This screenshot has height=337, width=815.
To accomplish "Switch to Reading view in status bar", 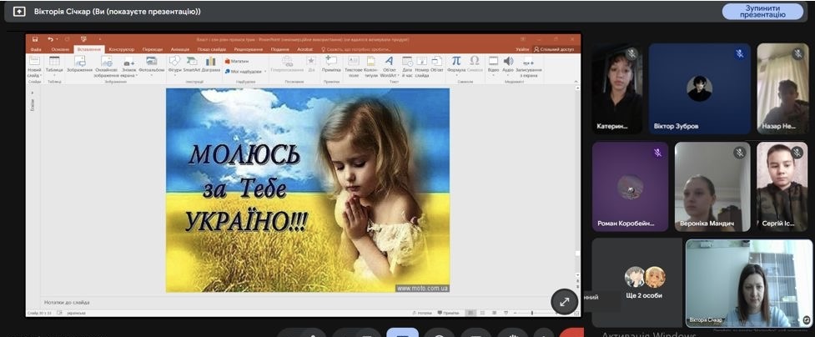I will 493,313.
